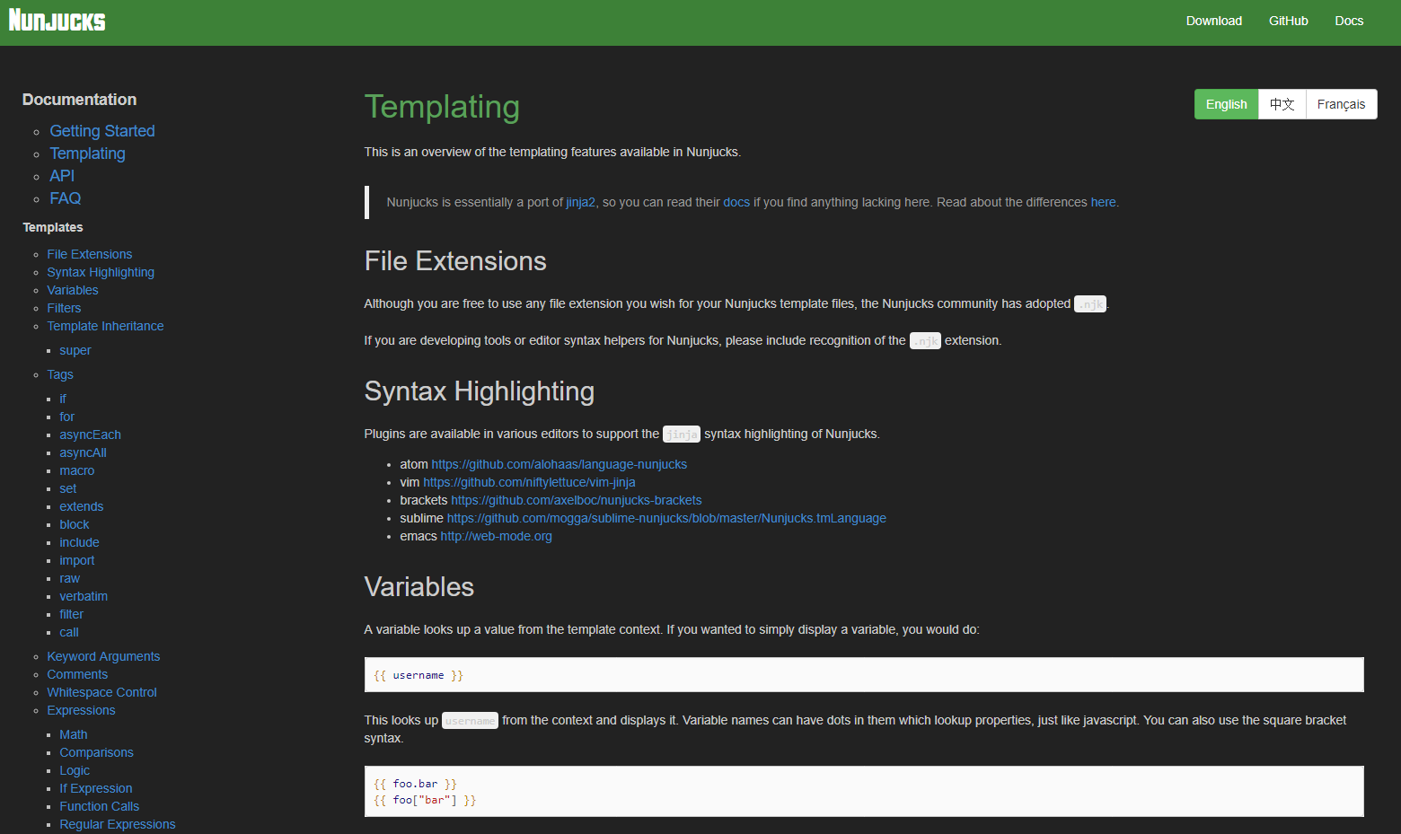Jump to the Tags section

coord(60,374)
